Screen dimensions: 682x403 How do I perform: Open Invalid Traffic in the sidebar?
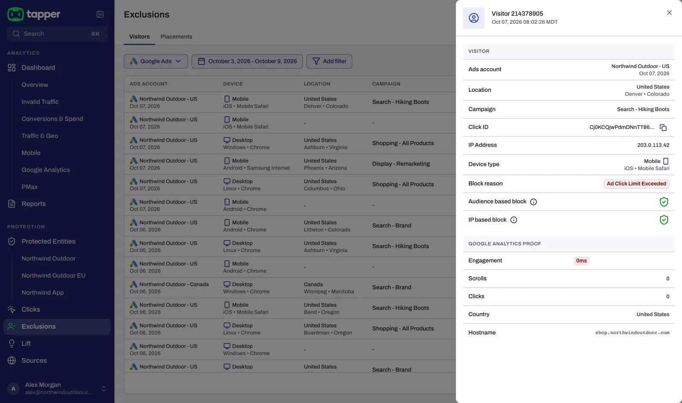[x=40, y=102]
